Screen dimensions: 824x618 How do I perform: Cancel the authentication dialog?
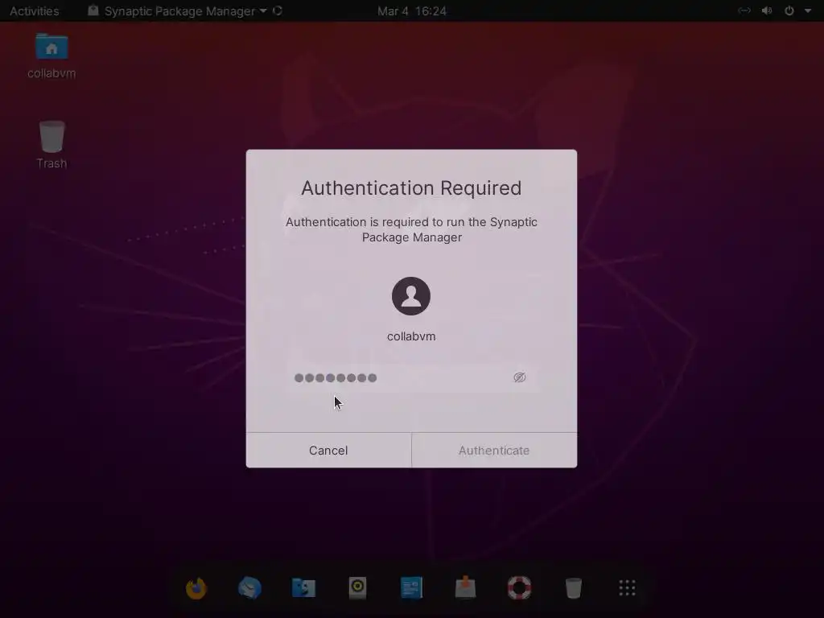(328, 451)
